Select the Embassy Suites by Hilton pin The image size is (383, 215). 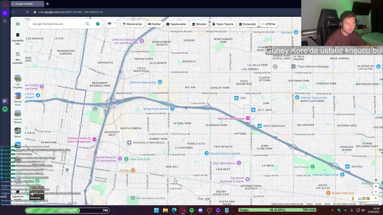(x=95, y=139)
